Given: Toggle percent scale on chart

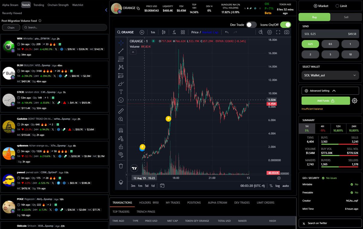Looking at the screenshot, I should [271, 186].
